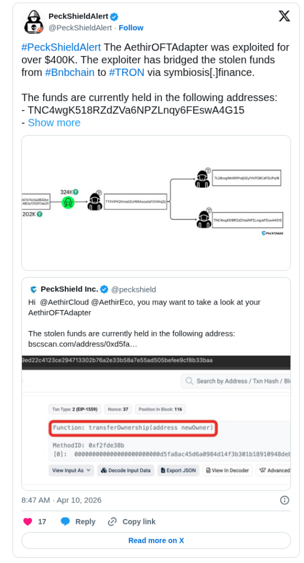
Task: Click the Copy link chain icon
Action: point(112,522)
